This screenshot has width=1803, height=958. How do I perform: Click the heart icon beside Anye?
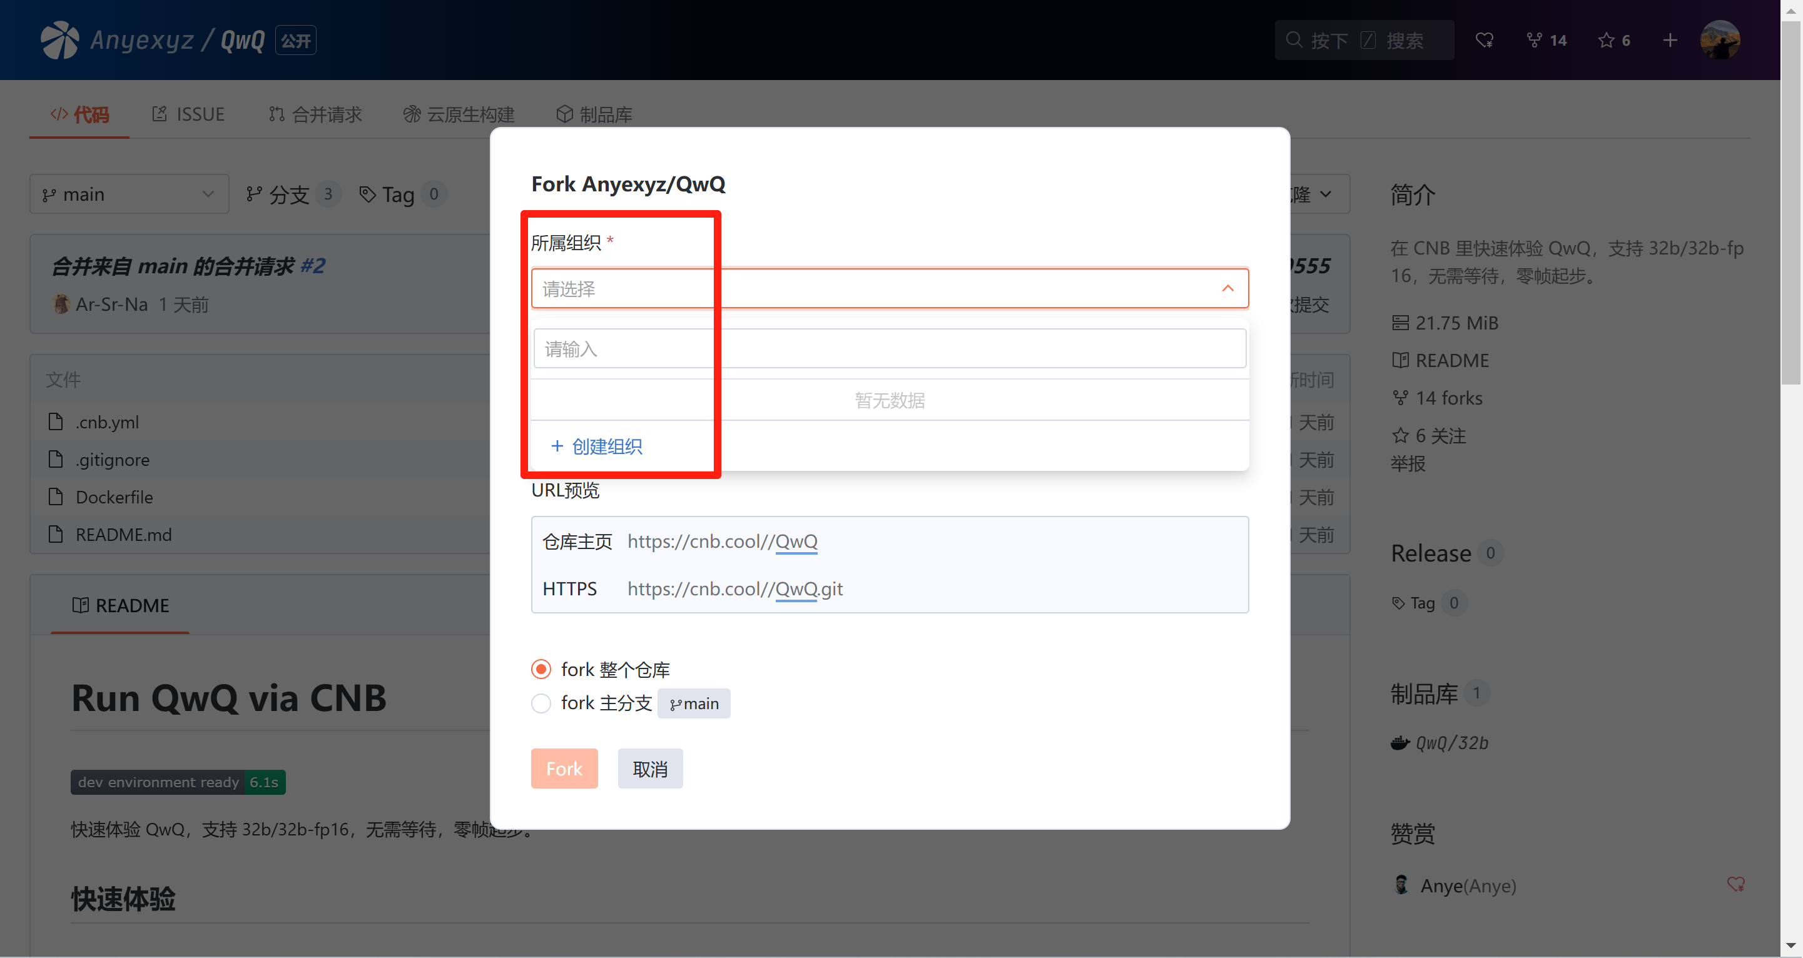coord(1736,884)
